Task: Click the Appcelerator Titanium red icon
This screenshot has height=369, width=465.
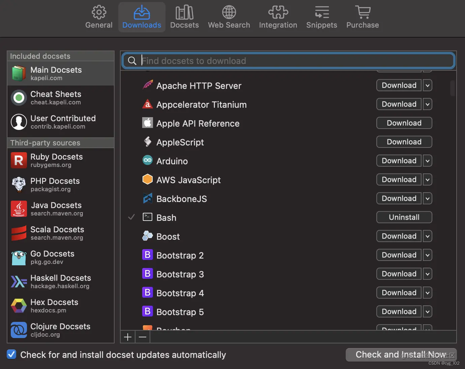Action: [148, 104]
